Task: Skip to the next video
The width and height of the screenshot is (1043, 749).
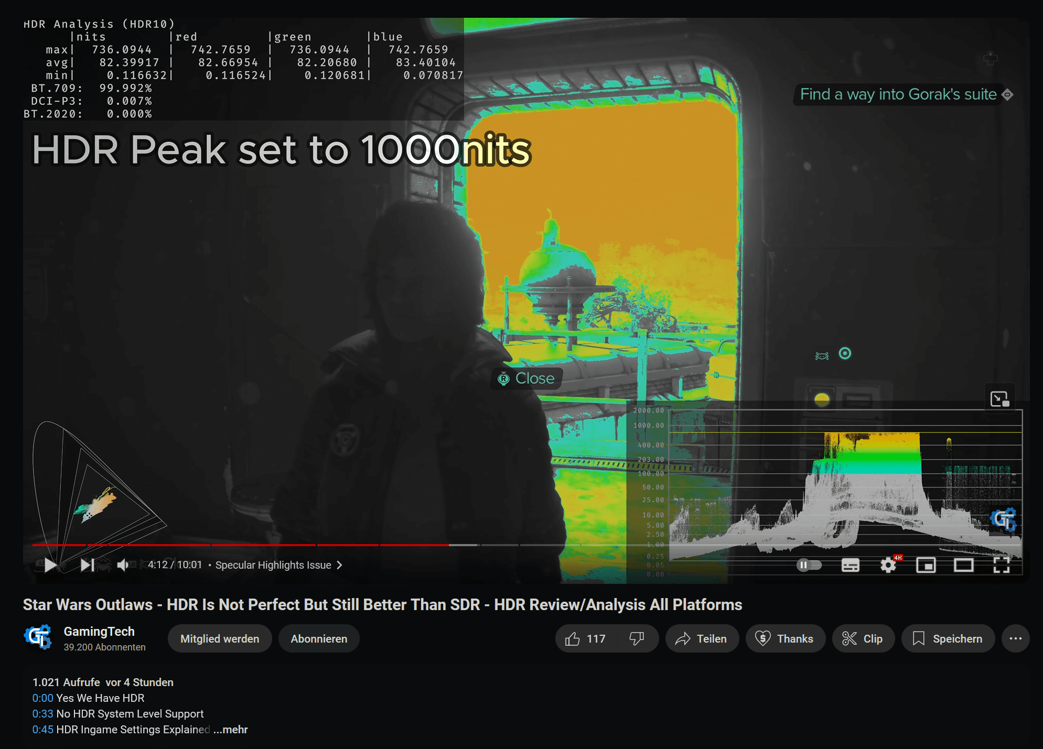Action: [87, 565]
